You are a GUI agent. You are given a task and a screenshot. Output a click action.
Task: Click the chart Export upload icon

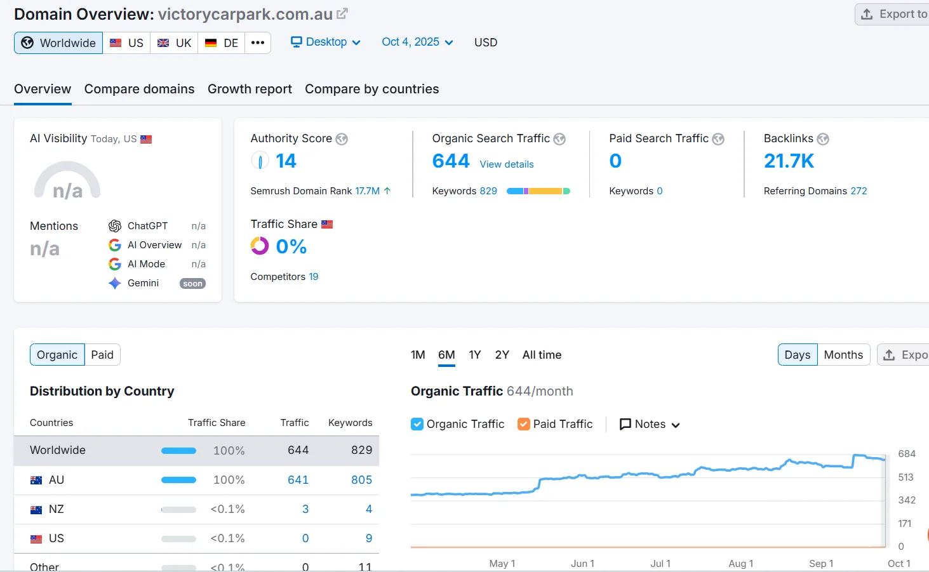(890, 355)
